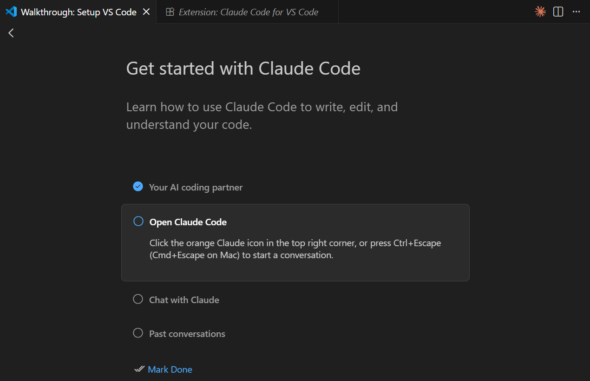The height and width of the screenshot is (381, 590).
Task: Expand the Past conversations step
Action: click(187, 334)
